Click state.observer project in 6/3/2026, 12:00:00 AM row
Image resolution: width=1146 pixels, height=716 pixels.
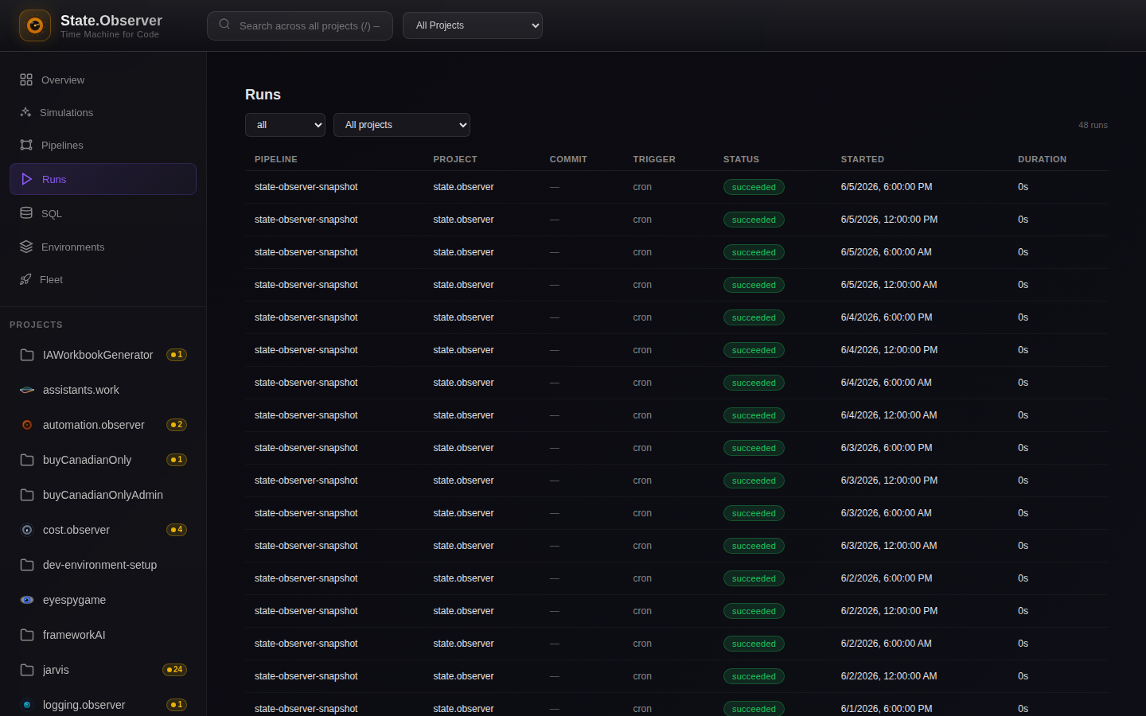[463, 546]
